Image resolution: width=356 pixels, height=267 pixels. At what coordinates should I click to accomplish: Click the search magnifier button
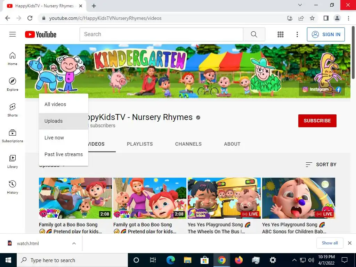point(254,34)
